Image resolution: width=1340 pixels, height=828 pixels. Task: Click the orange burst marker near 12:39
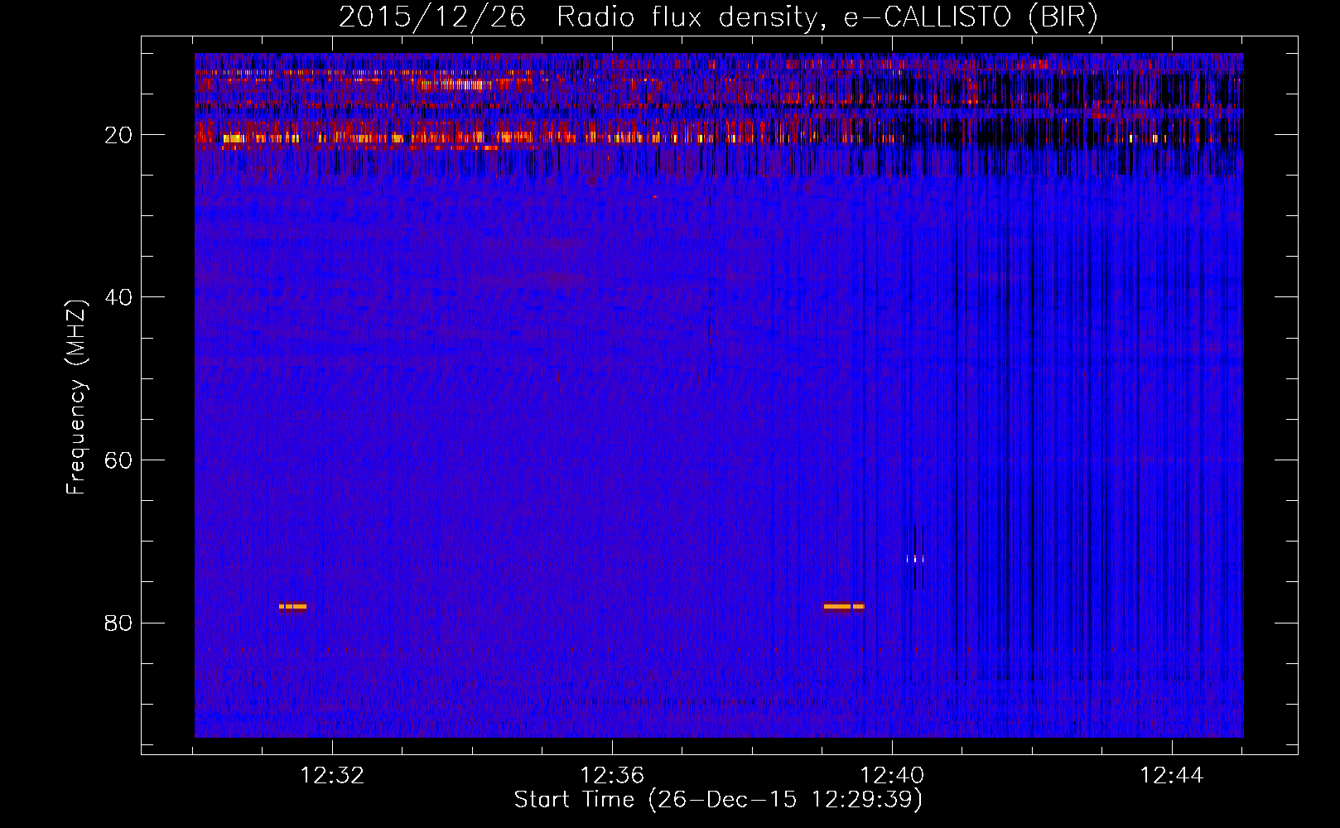(x=844, y=606)
